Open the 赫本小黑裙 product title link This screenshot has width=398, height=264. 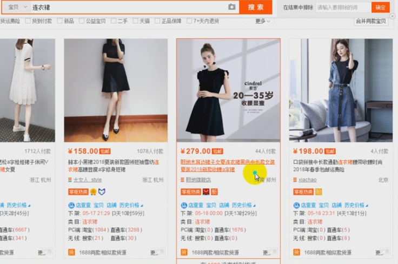tap(114, 166)
